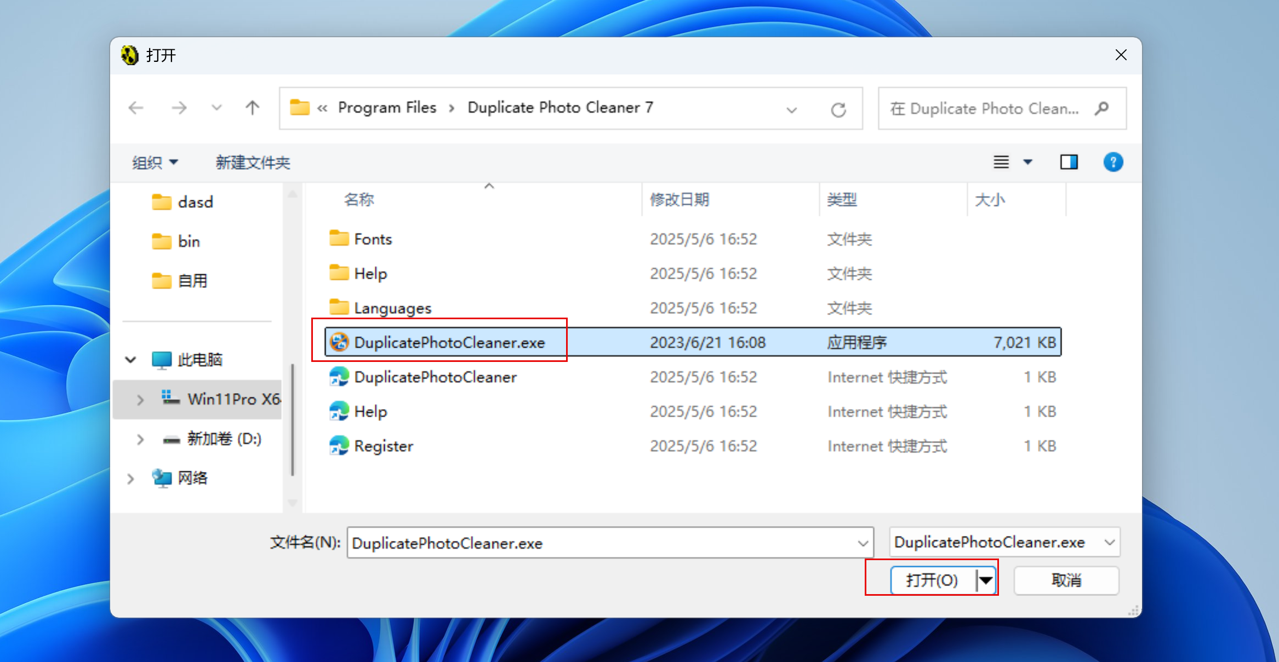The height and width of the screenshot is (662, 1279).
Task: Click the back navigation arrow
Action: point(136,108)
